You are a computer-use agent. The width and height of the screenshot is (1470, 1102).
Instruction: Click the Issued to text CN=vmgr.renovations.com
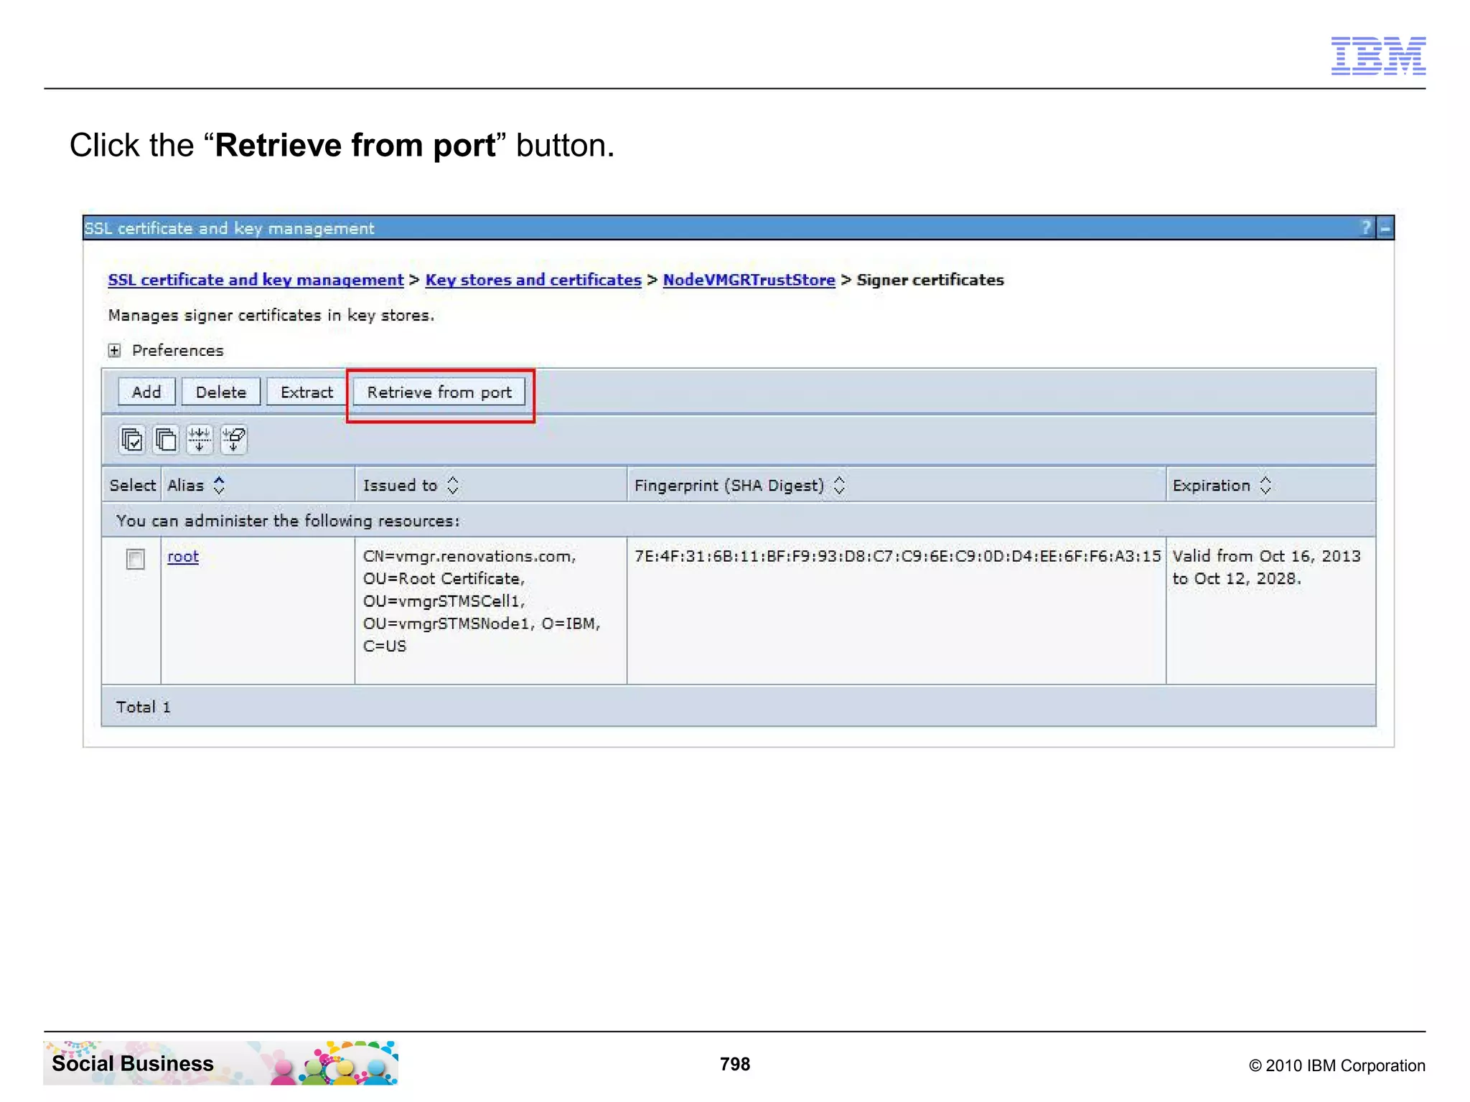[x=469, y=556]
